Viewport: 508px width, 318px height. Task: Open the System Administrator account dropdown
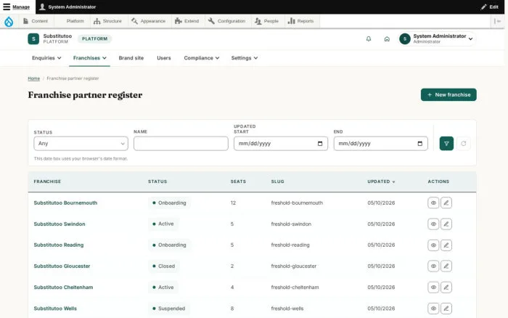pyautogui.click(x=437, y=39)
